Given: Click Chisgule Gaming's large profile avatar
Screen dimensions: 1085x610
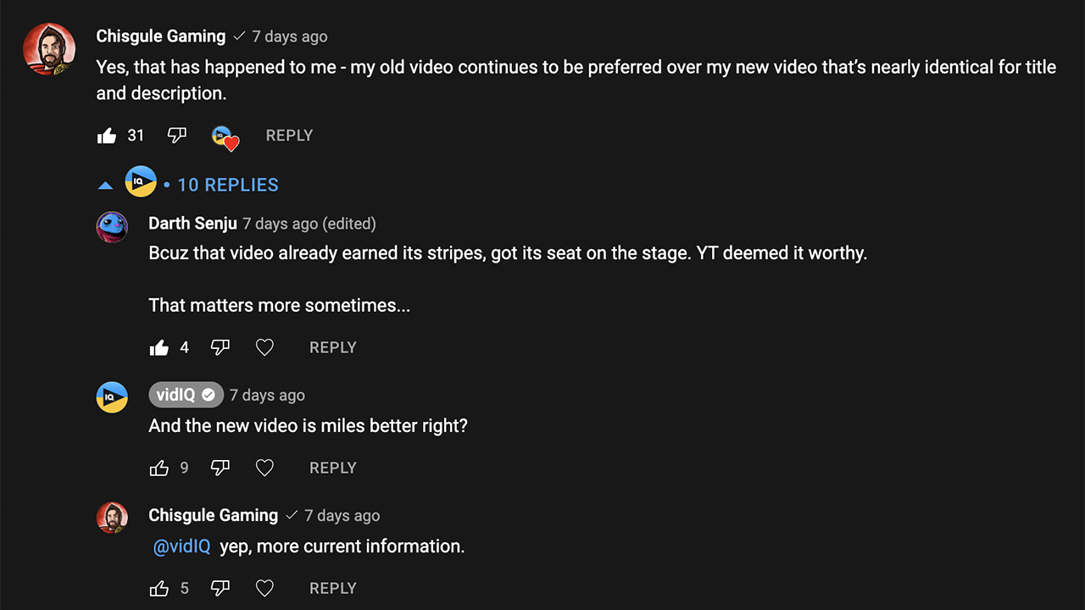Looking at the screenshot, I should [x=49, y=49].
